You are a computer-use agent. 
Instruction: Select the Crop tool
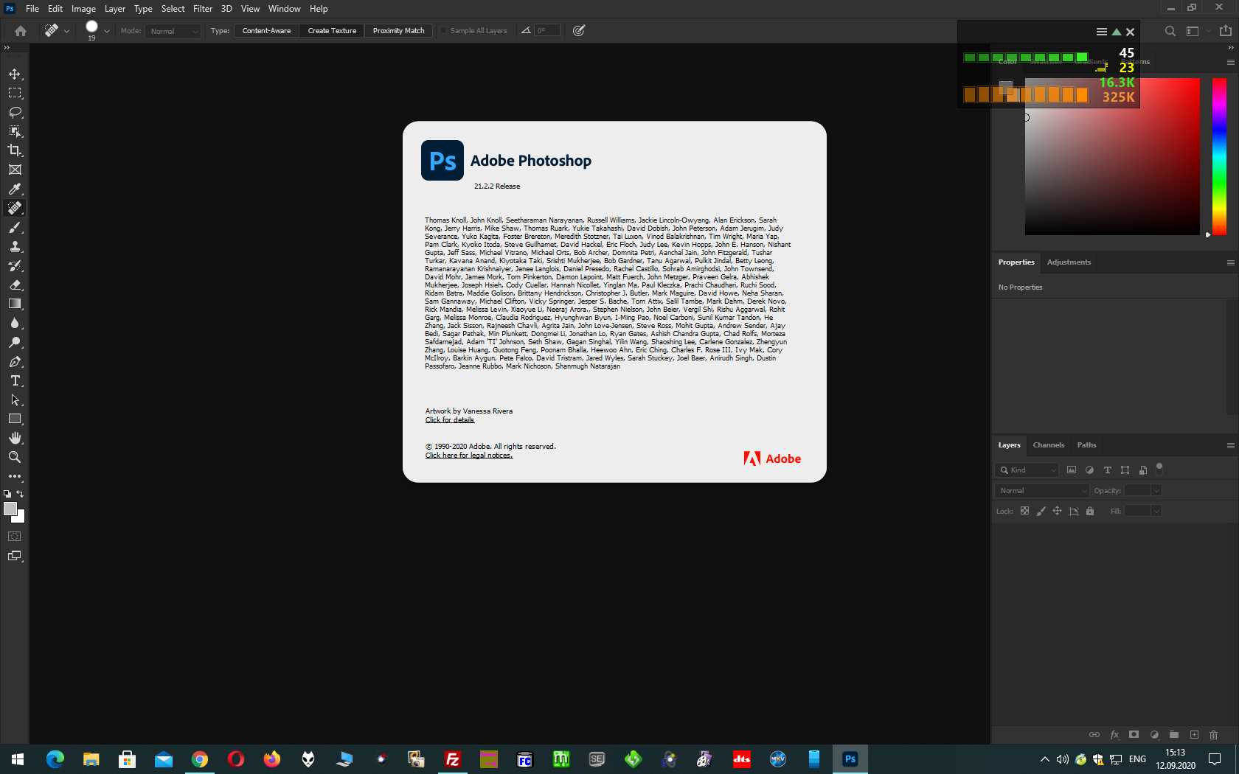coord(15,150)
